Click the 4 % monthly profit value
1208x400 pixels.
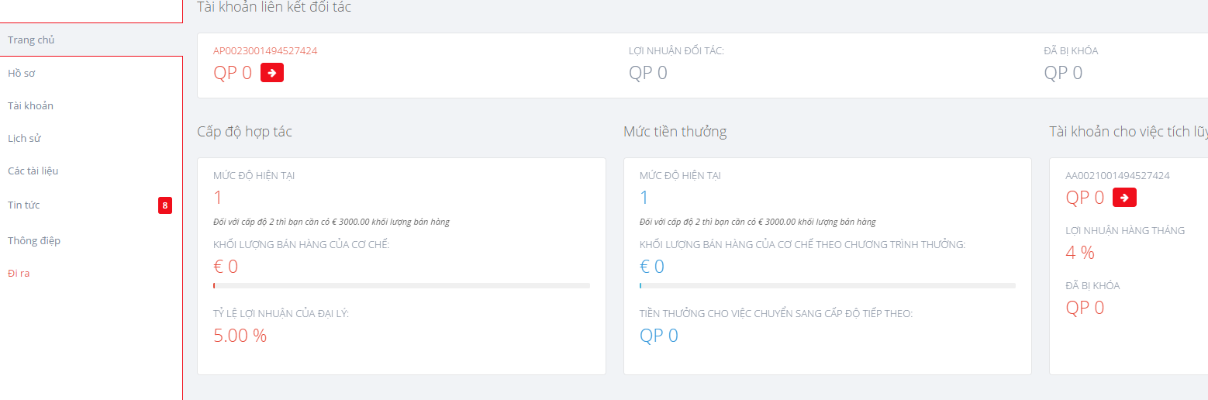pyautogui.click(x=1080, y=253)
